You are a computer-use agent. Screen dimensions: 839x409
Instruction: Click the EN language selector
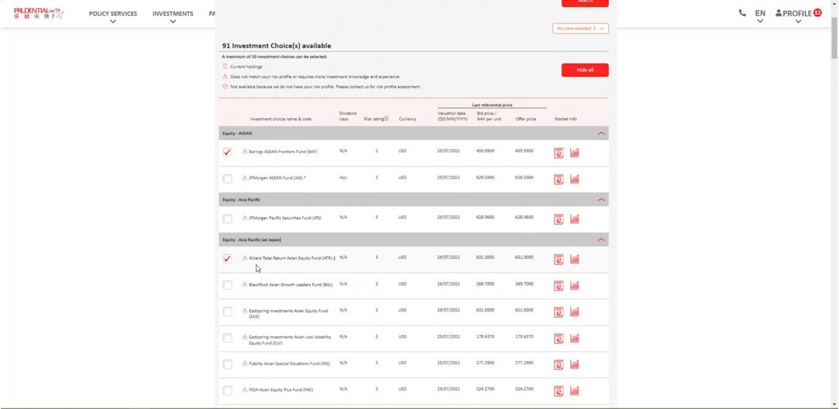760,14
